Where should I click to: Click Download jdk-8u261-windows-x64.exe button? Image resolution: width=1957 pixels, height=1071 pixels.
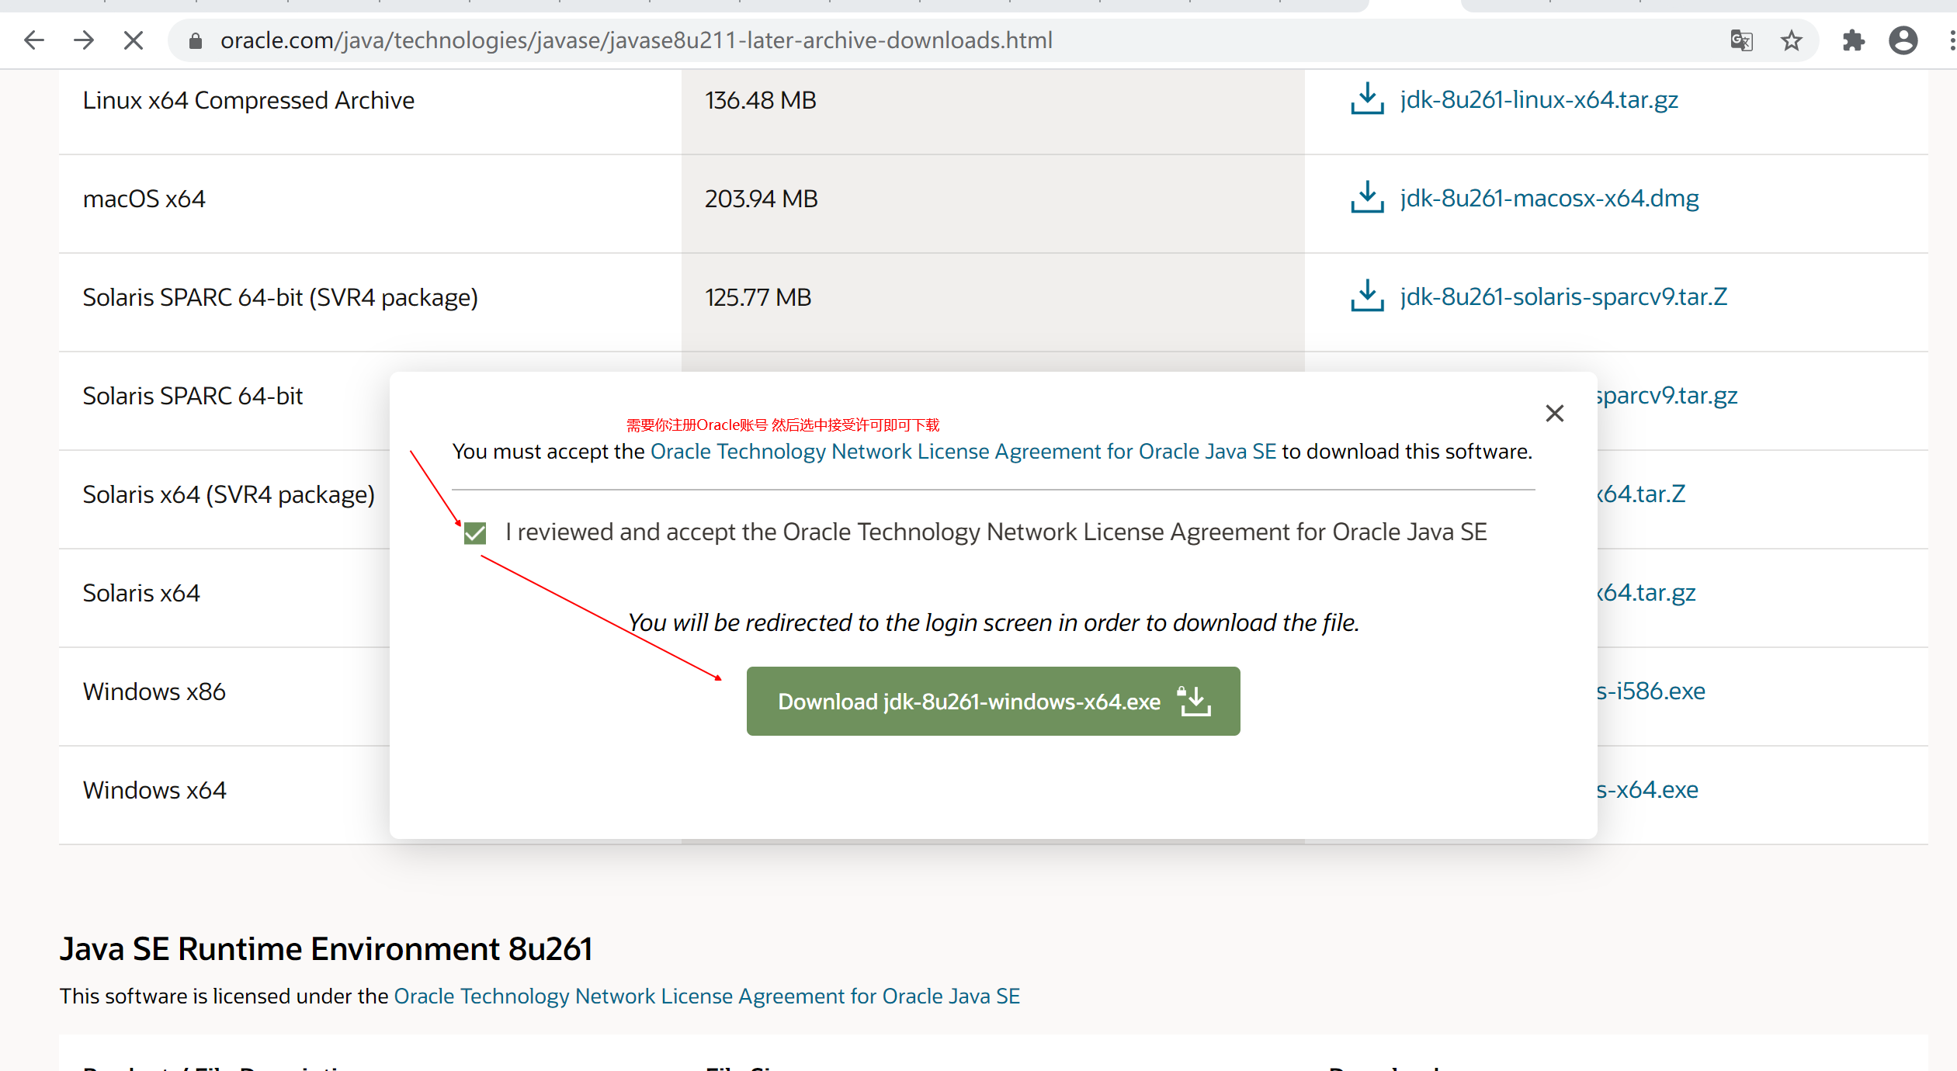coord(993,701)
